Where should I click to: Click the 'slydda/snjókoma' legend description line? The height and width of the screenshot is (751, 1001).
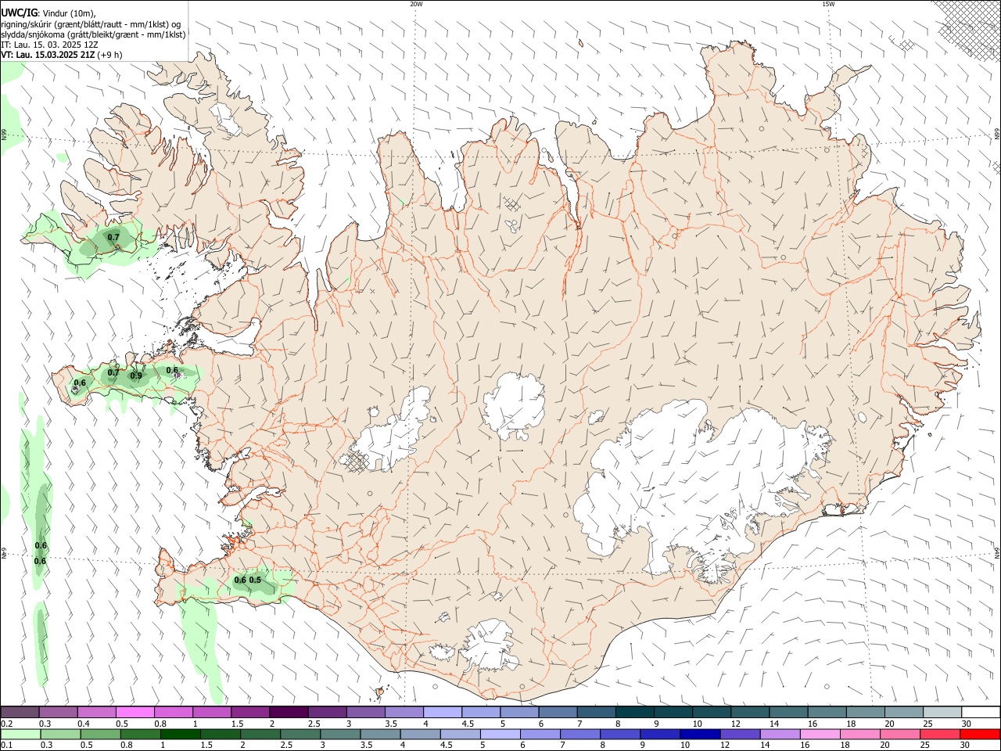click(x=93, y=34)
